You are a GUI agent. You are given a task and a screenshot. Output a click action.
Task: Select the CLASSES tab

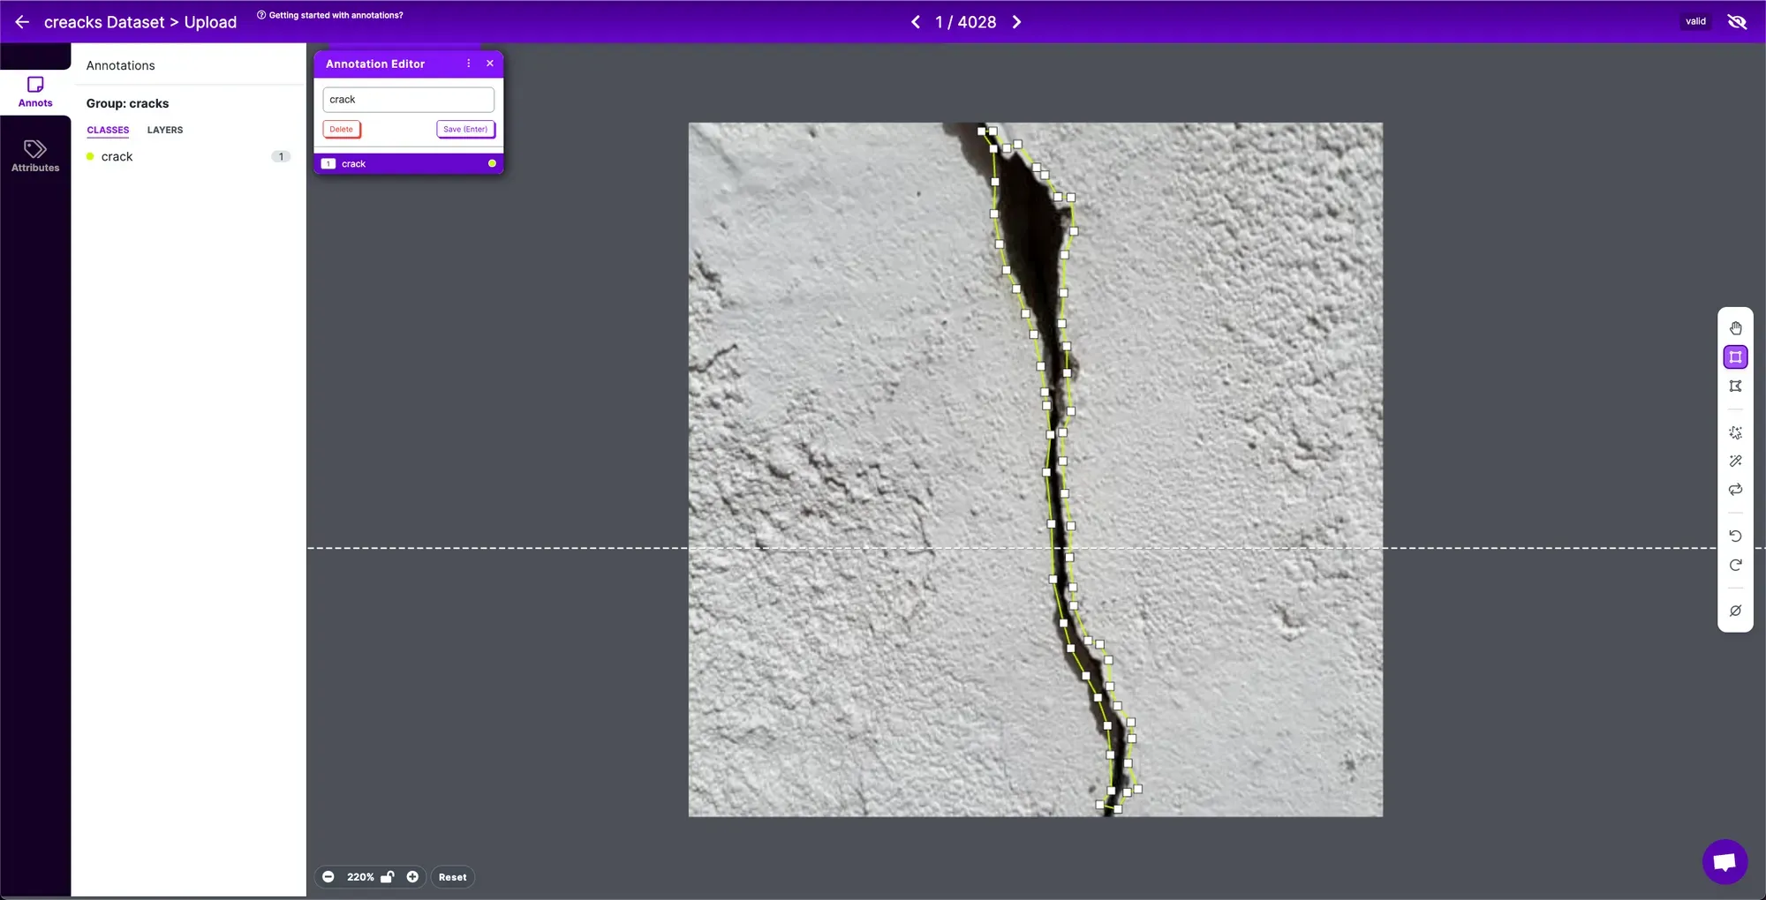pyautogui.click(x=108, y=130)
